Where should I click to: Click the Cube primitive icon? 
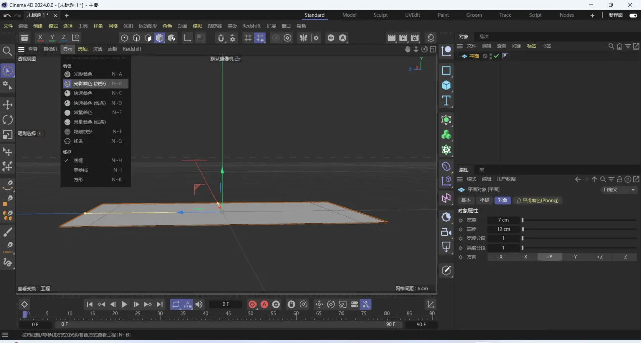click(446, 85)
